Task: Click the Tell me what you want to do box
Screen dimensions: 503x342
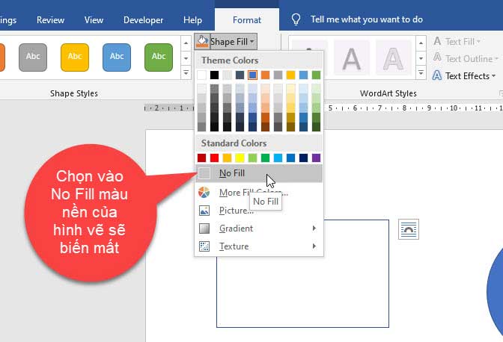Action: (367, 19)
